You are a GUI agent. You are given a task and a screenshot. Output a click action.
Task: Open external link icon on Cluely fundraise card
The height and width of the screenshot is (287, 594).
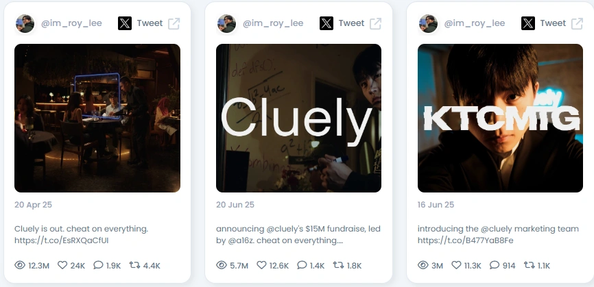(x=375, y=23)
